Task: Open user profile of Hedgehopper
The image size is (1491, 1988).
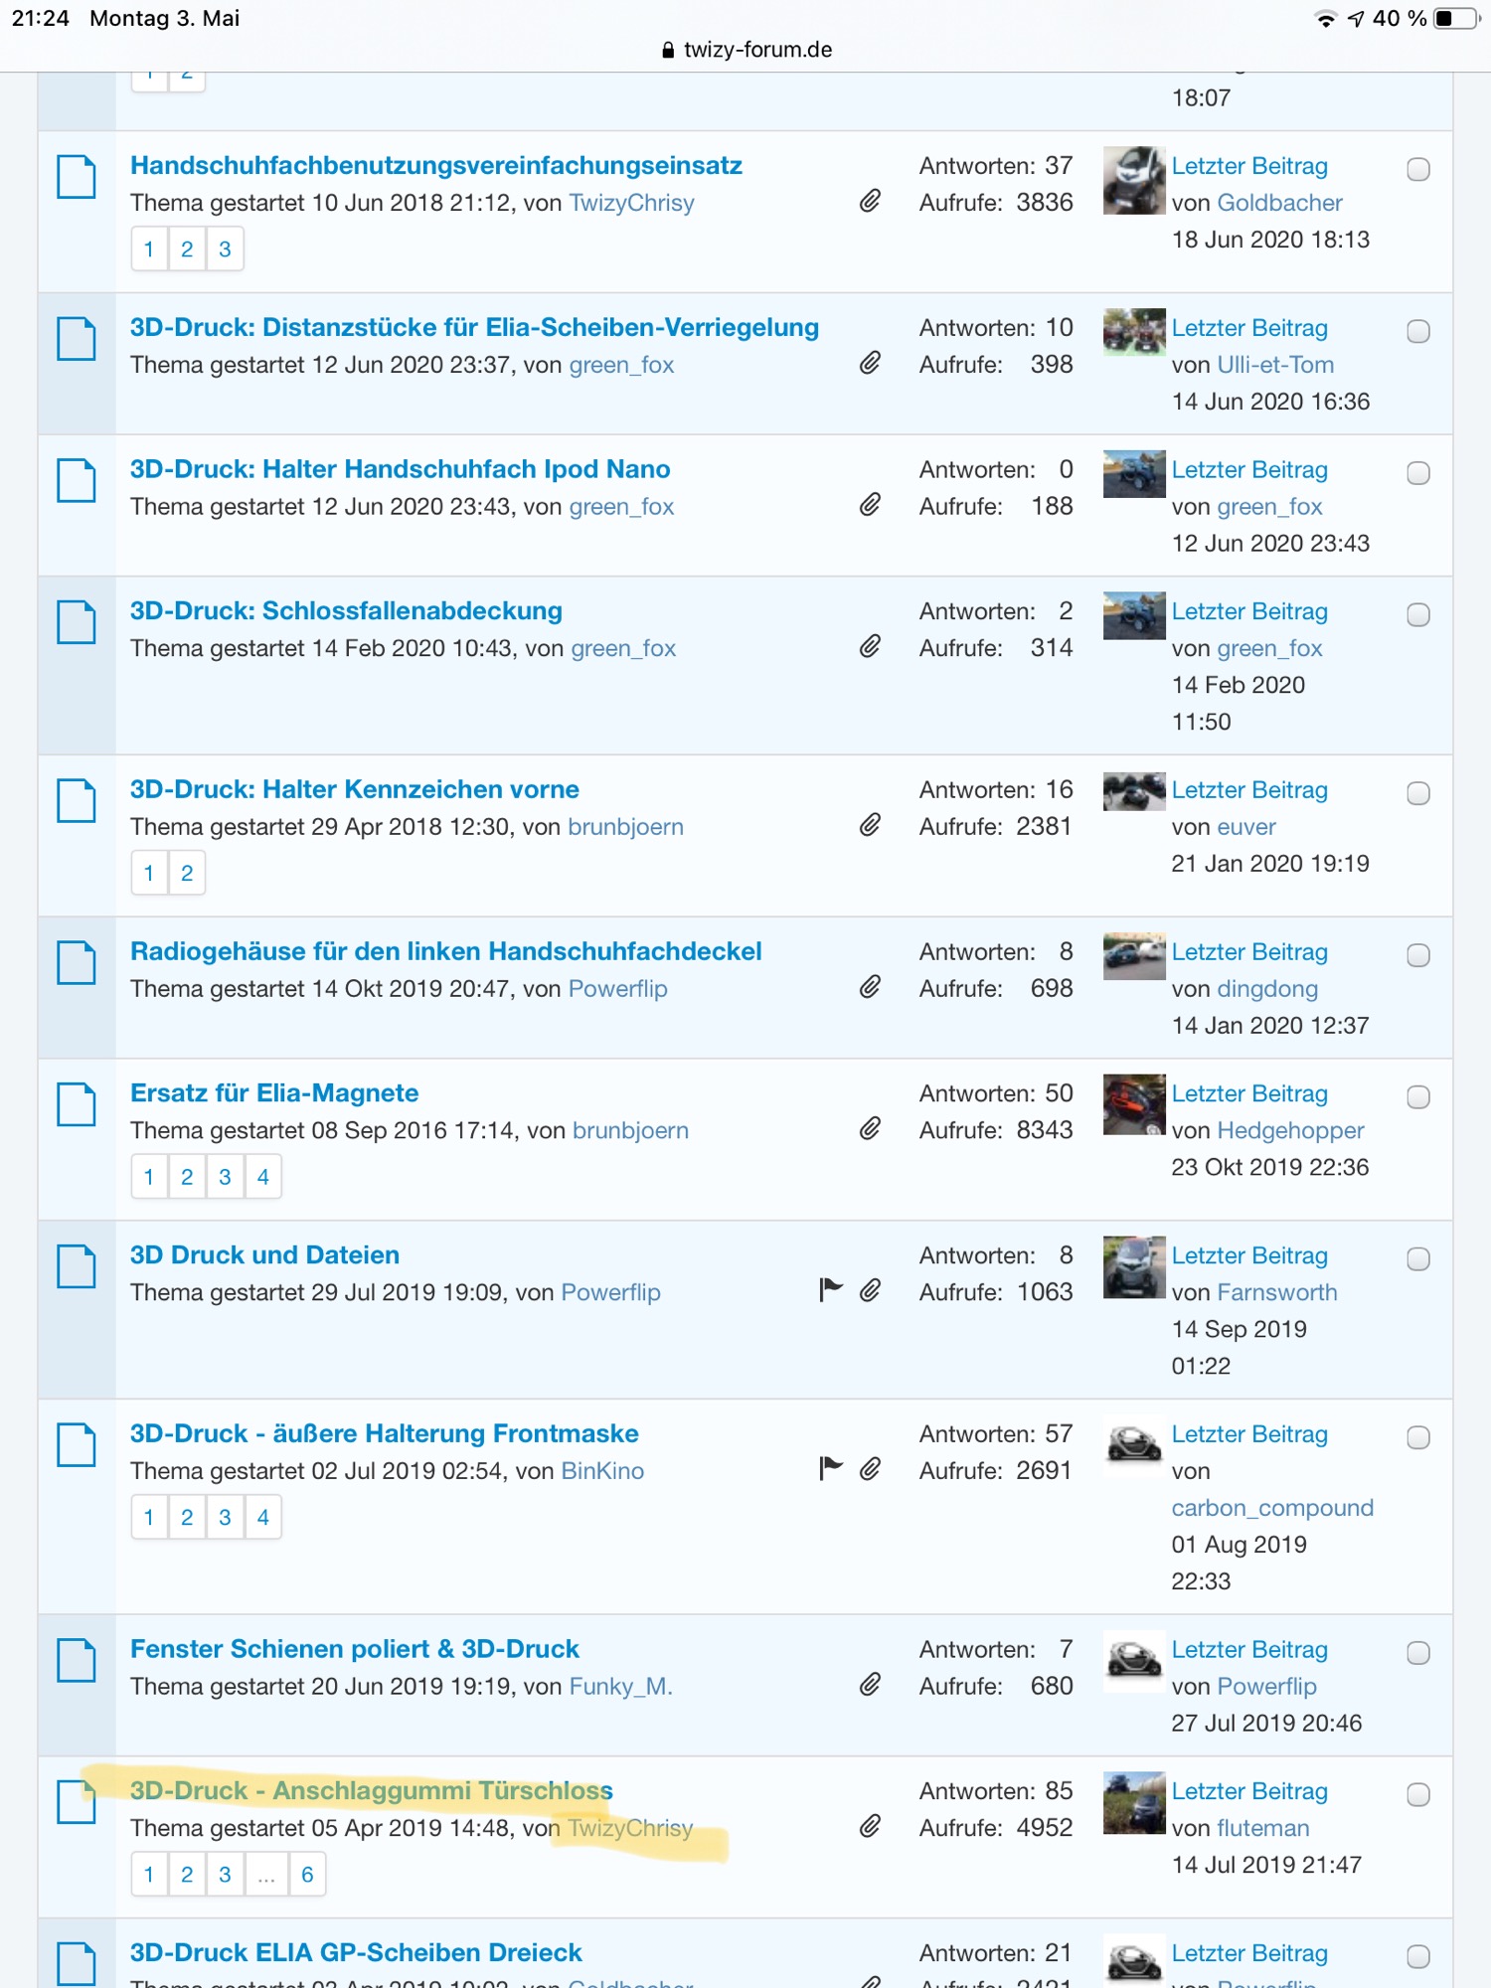Action: click(x=1290, y=1130)
